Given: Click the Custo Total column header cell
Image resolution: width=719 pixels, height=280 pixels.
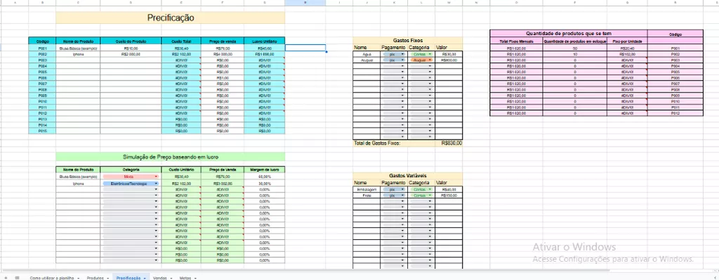Looking at the screenshot, I should click(x=181, y=41).
